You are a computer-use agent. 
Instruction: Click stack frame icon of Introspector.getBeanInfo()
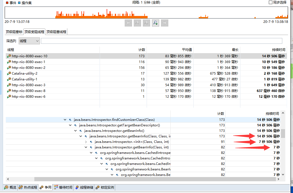point(81,131)
